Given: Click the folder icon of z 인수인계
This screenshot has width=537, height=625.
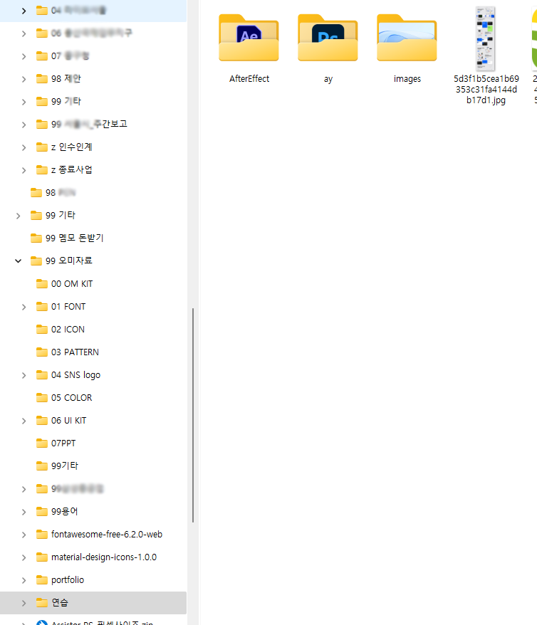Looking at the screenshot, I should coord(42,147).
